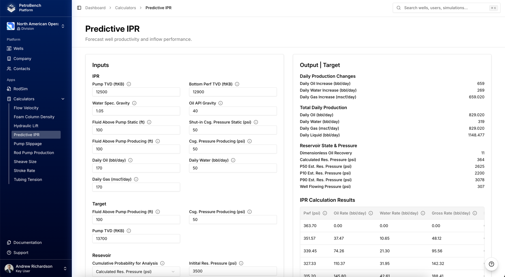Click the Support icon in sidebar
The height and width of the screenshot is (277, 505).
[9, 253]
